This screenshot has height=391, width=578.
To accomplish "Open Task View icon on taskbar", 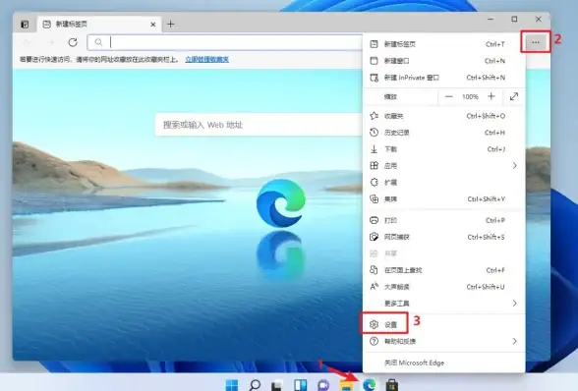I will click(277, 385).
